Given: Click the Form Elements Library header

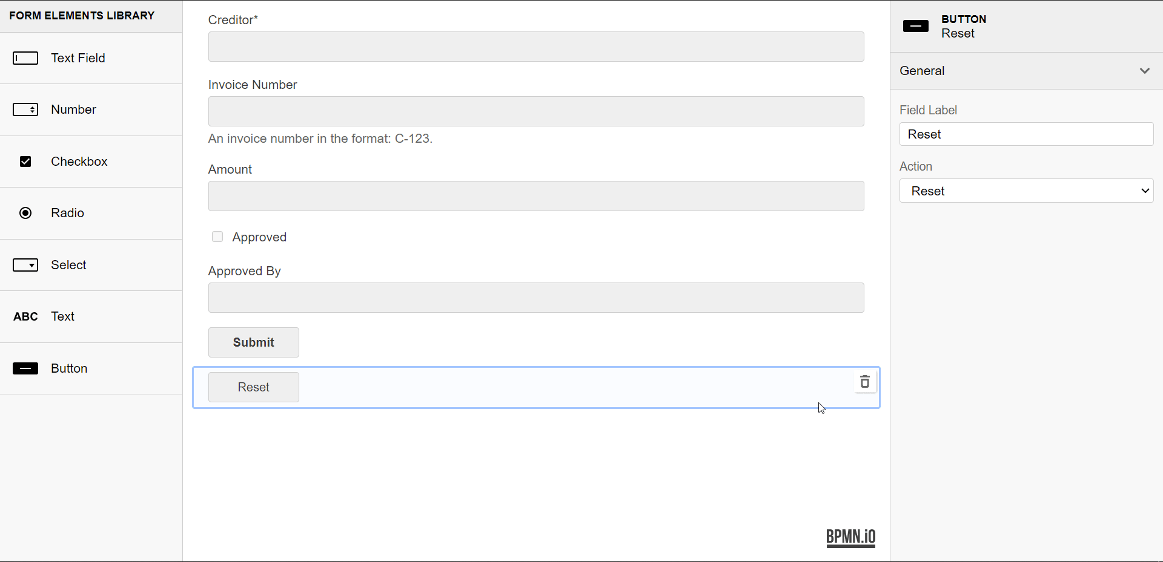Looking at the screenshot, I should coord(82,15).
